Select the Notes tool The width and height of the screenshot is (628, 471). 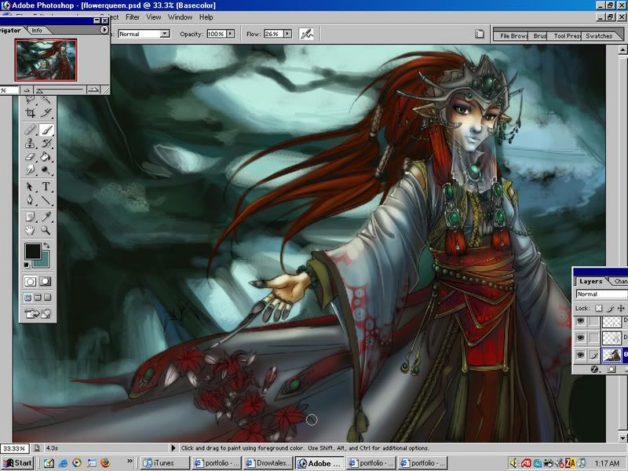(x=30, y=217)
